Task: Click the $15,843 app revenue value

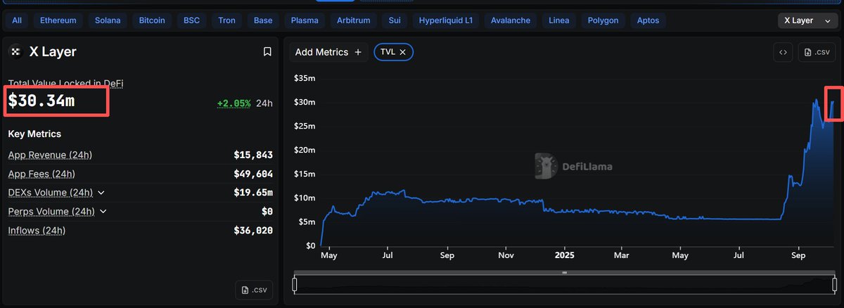Action: [253, 155]
